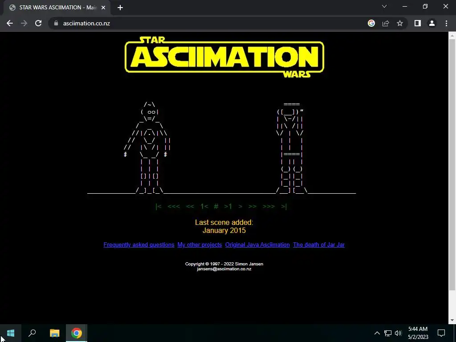Go back to the previous page

10,23
